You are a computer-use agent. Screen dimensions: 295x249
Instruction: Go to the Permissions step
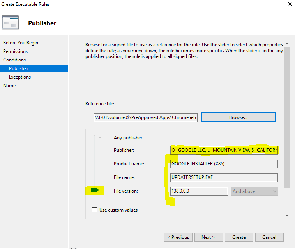16,51
